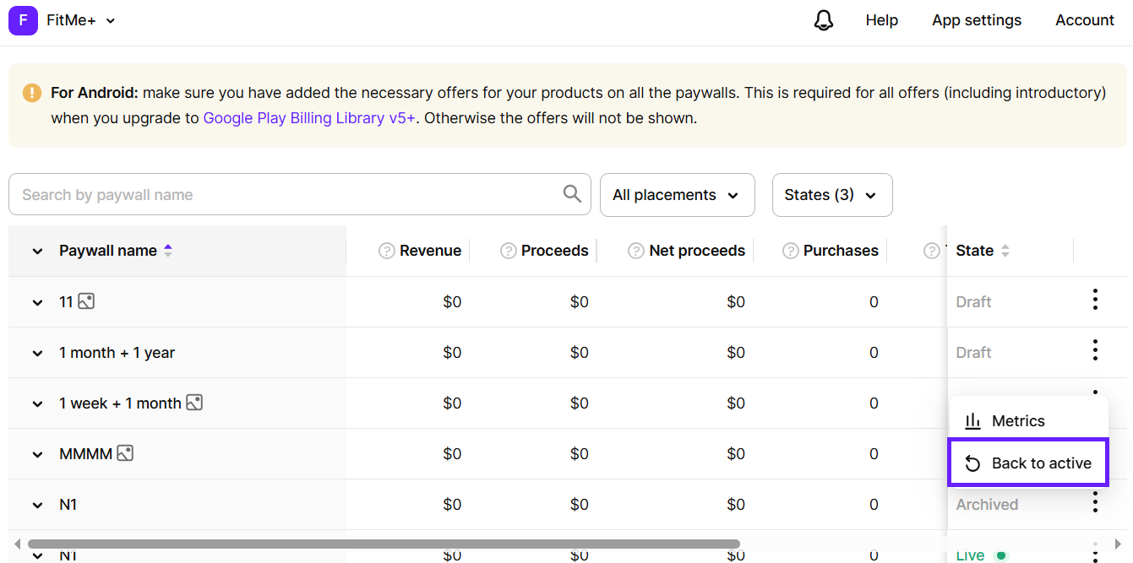Open the kebab menu on the Archived row
Image resolution: width=1133 pixels, height=563 pixels.
pyautogui.click(x=1095, y=502)
